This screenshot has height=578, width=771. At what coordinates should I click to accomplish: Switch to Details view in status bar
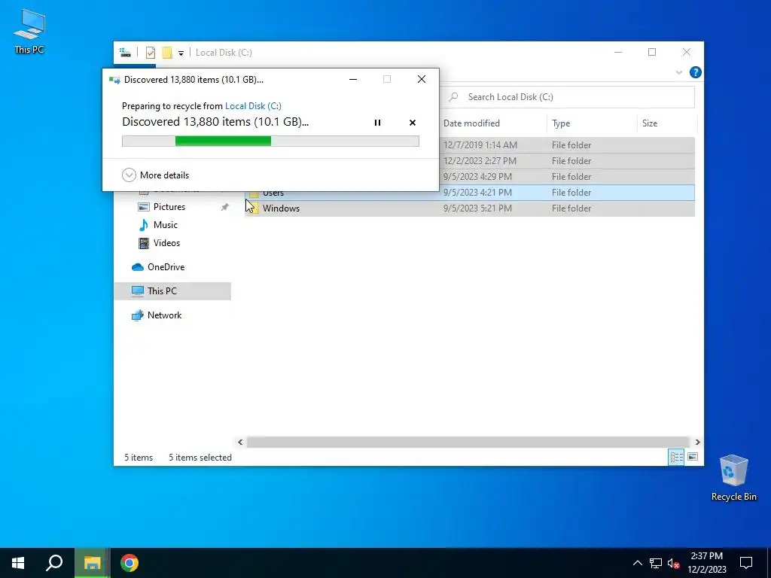click(676, 457)
